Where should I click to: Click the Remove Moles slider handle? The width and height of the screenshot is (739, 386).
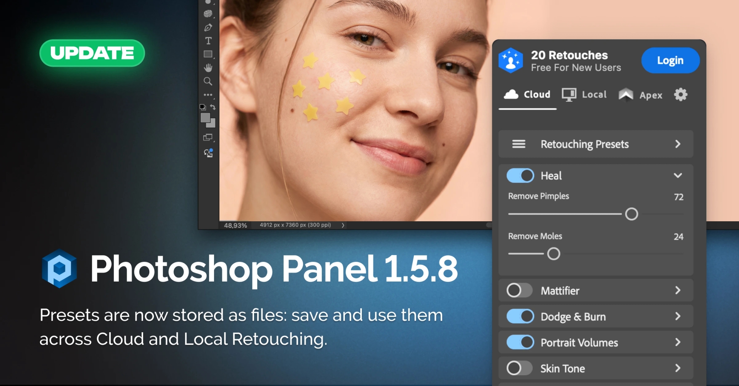(553, 254)
